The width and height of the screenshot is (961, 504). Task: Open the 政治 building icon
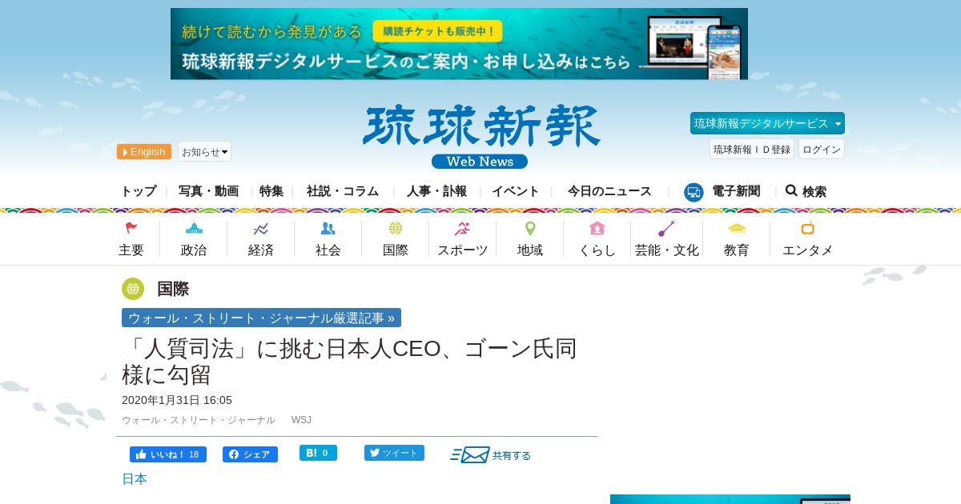click(x=194, y=228)
